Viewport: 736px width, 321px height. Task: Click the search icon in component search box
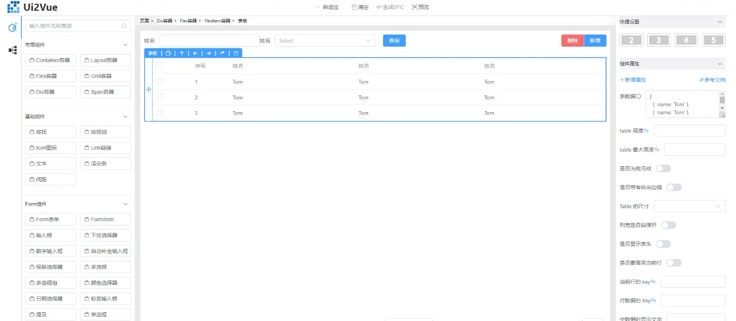(x=124, y=26)
